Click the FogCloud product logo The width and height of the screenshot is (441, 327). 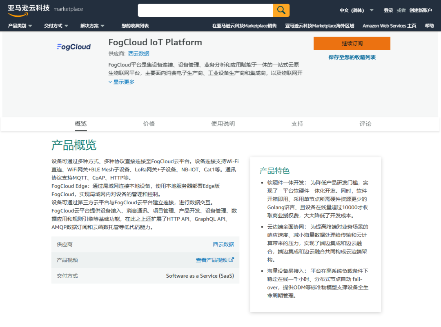point(73,46)
